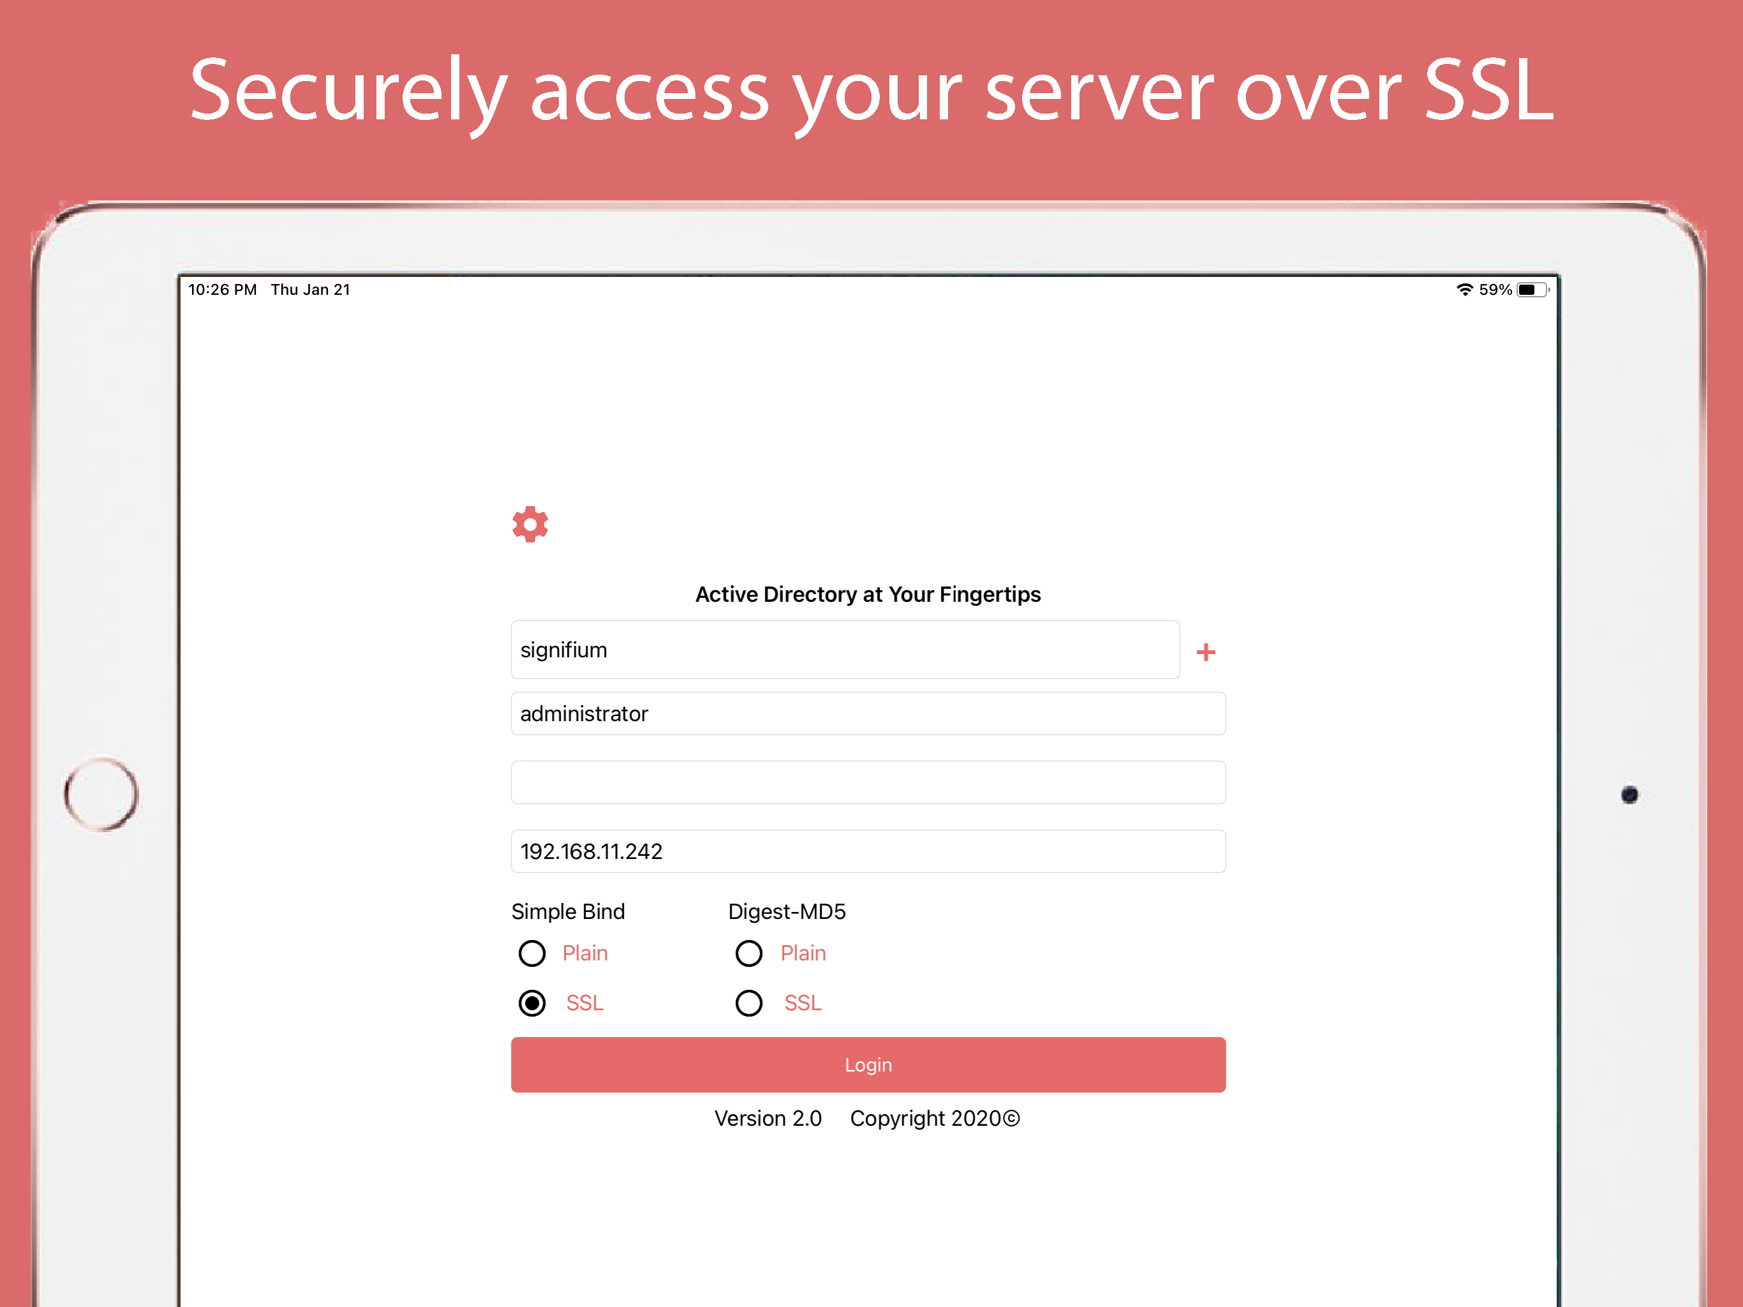Tap the 59% battery percentage
This screenshot has height=1307, width=1743.
coord(1495,289)
